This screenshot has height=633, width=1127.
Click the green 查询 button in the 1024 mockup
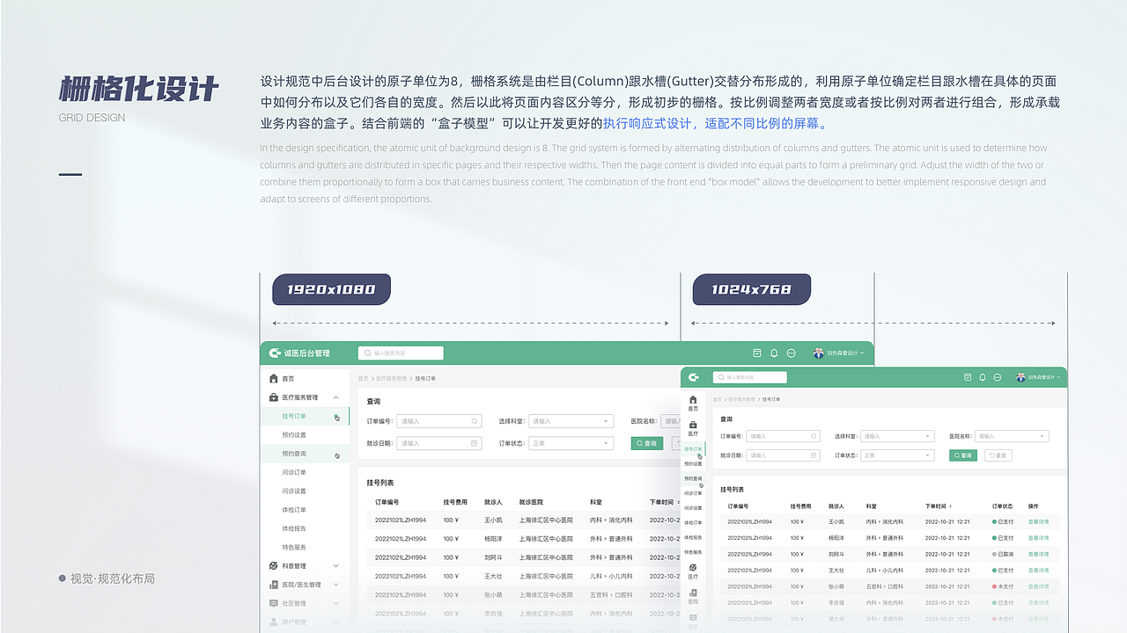(x=963, y=455)
